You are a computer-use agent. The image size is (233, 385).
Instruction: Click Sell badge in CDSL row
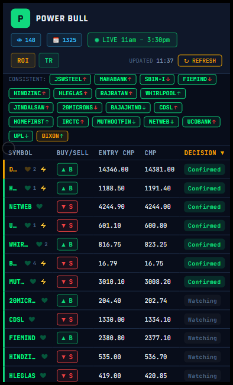[x=67, y=319]
